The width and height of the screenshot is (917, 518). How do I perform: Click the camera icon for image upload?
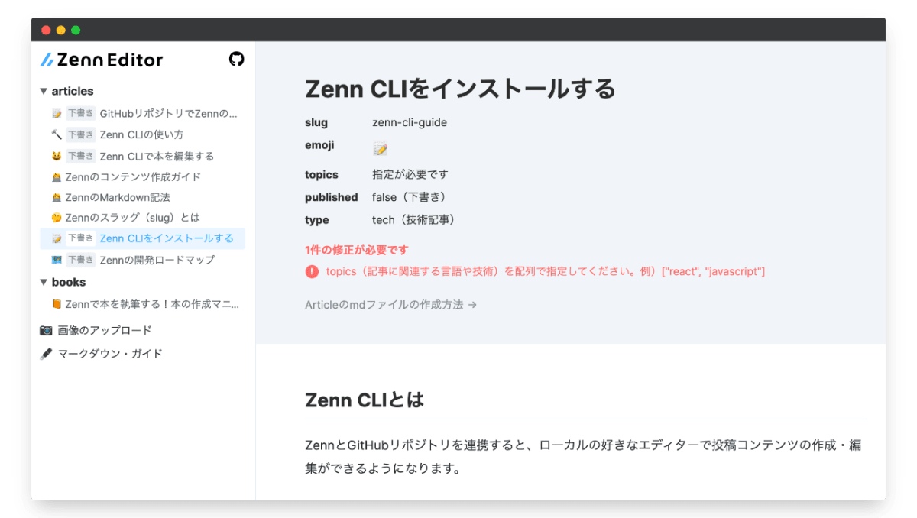point(46,331)
